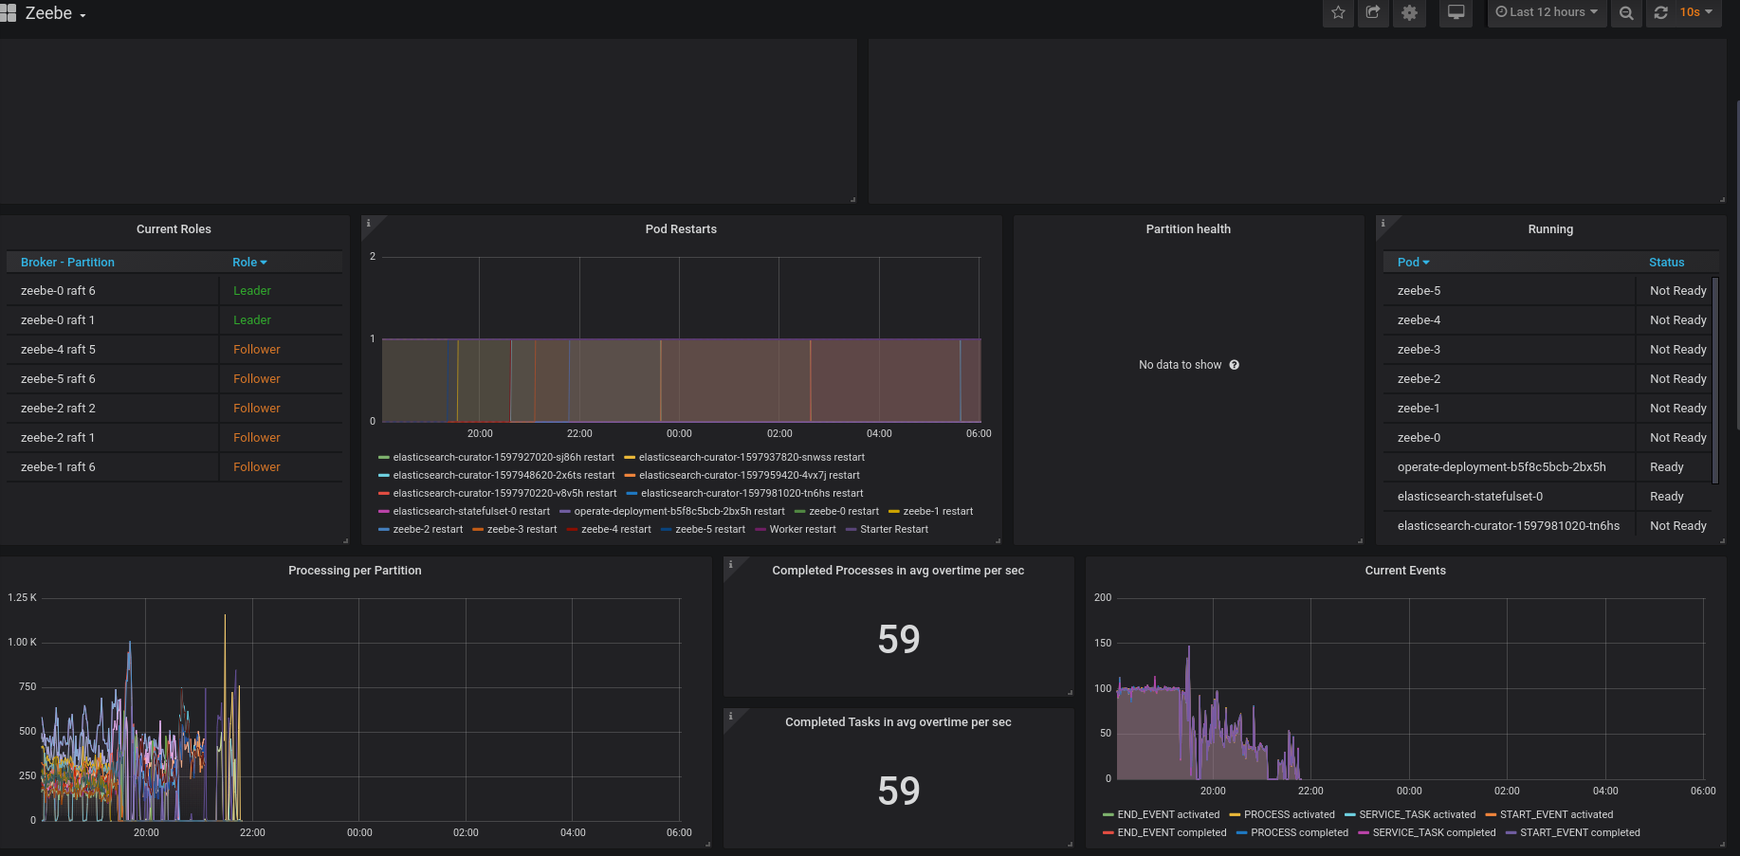Select the 'zeebe-4 raft 5' cell
Image resolution: width=1740 pixels, height=856 pixels.
click(113, 350)
